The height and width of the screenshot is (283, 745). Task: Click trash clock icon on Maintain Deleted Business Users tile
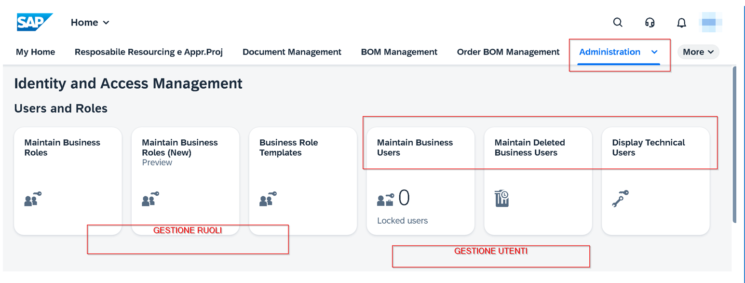[501, 199]
